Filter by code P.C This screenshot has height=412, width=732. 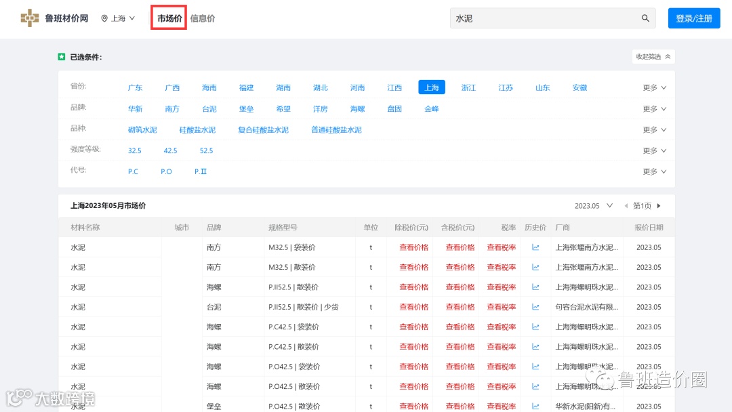click(133, 171)
